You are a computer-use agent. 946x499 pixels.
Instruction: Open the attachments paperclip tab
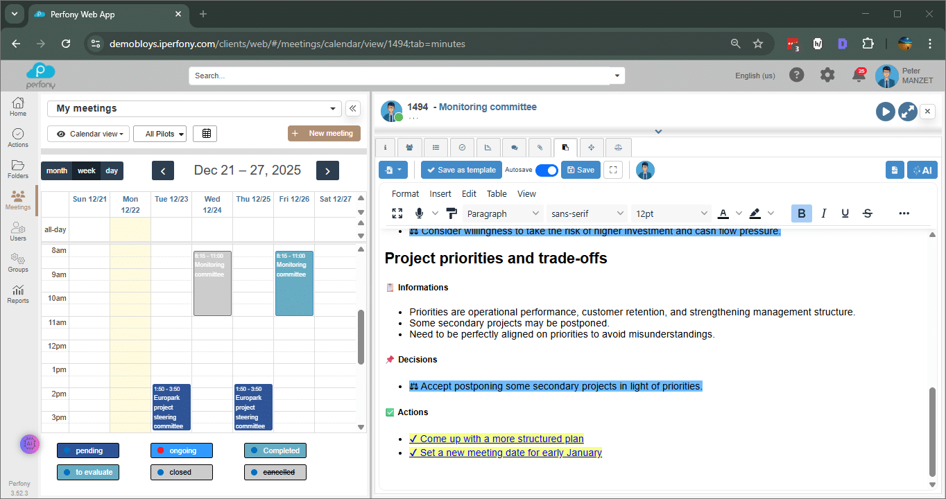540,147
